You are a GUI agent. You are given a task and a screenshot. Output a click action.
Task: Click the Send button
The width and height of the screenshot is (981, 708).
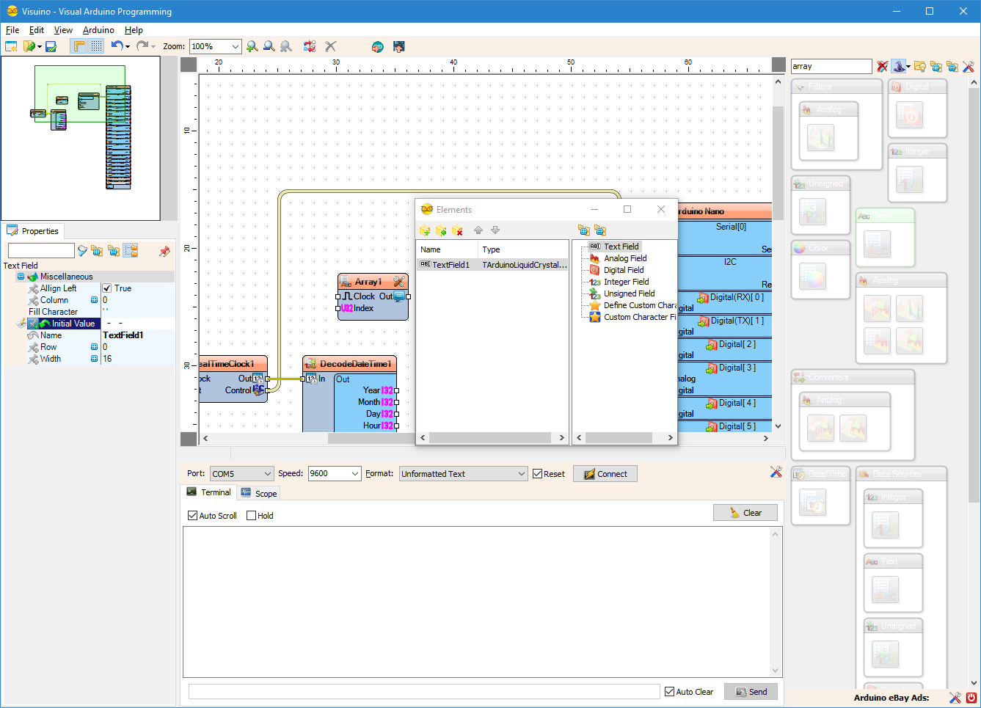[x=751, y=692]
